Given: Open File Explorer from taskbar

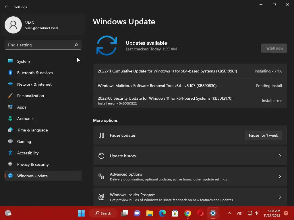Looking at the screenshot, I should tap(150, 213).
